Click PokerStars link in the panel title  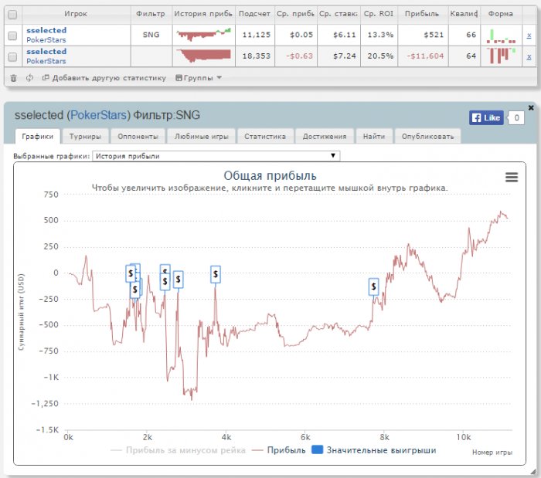pyautogui.click(x=98, y=115)
